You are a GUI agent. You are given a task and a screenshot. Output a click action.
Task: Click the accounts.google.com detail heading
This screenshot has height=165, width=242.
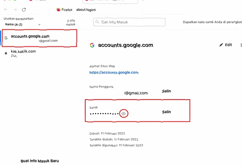pos(126,45)
